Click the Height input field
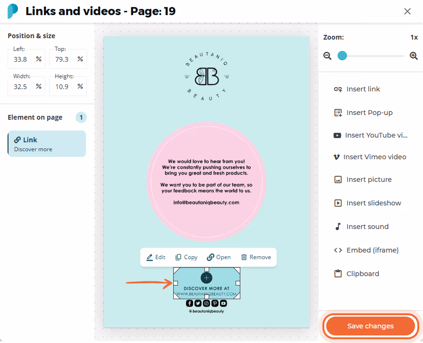The height and width of the screenshot is (343, 423). [x=68, y=86]
